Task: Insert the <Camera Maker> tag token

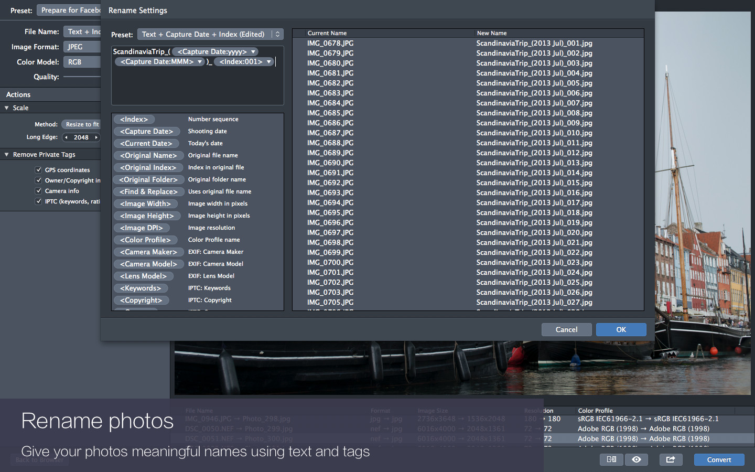Action: pyautogui.click(x=149, y=252)
